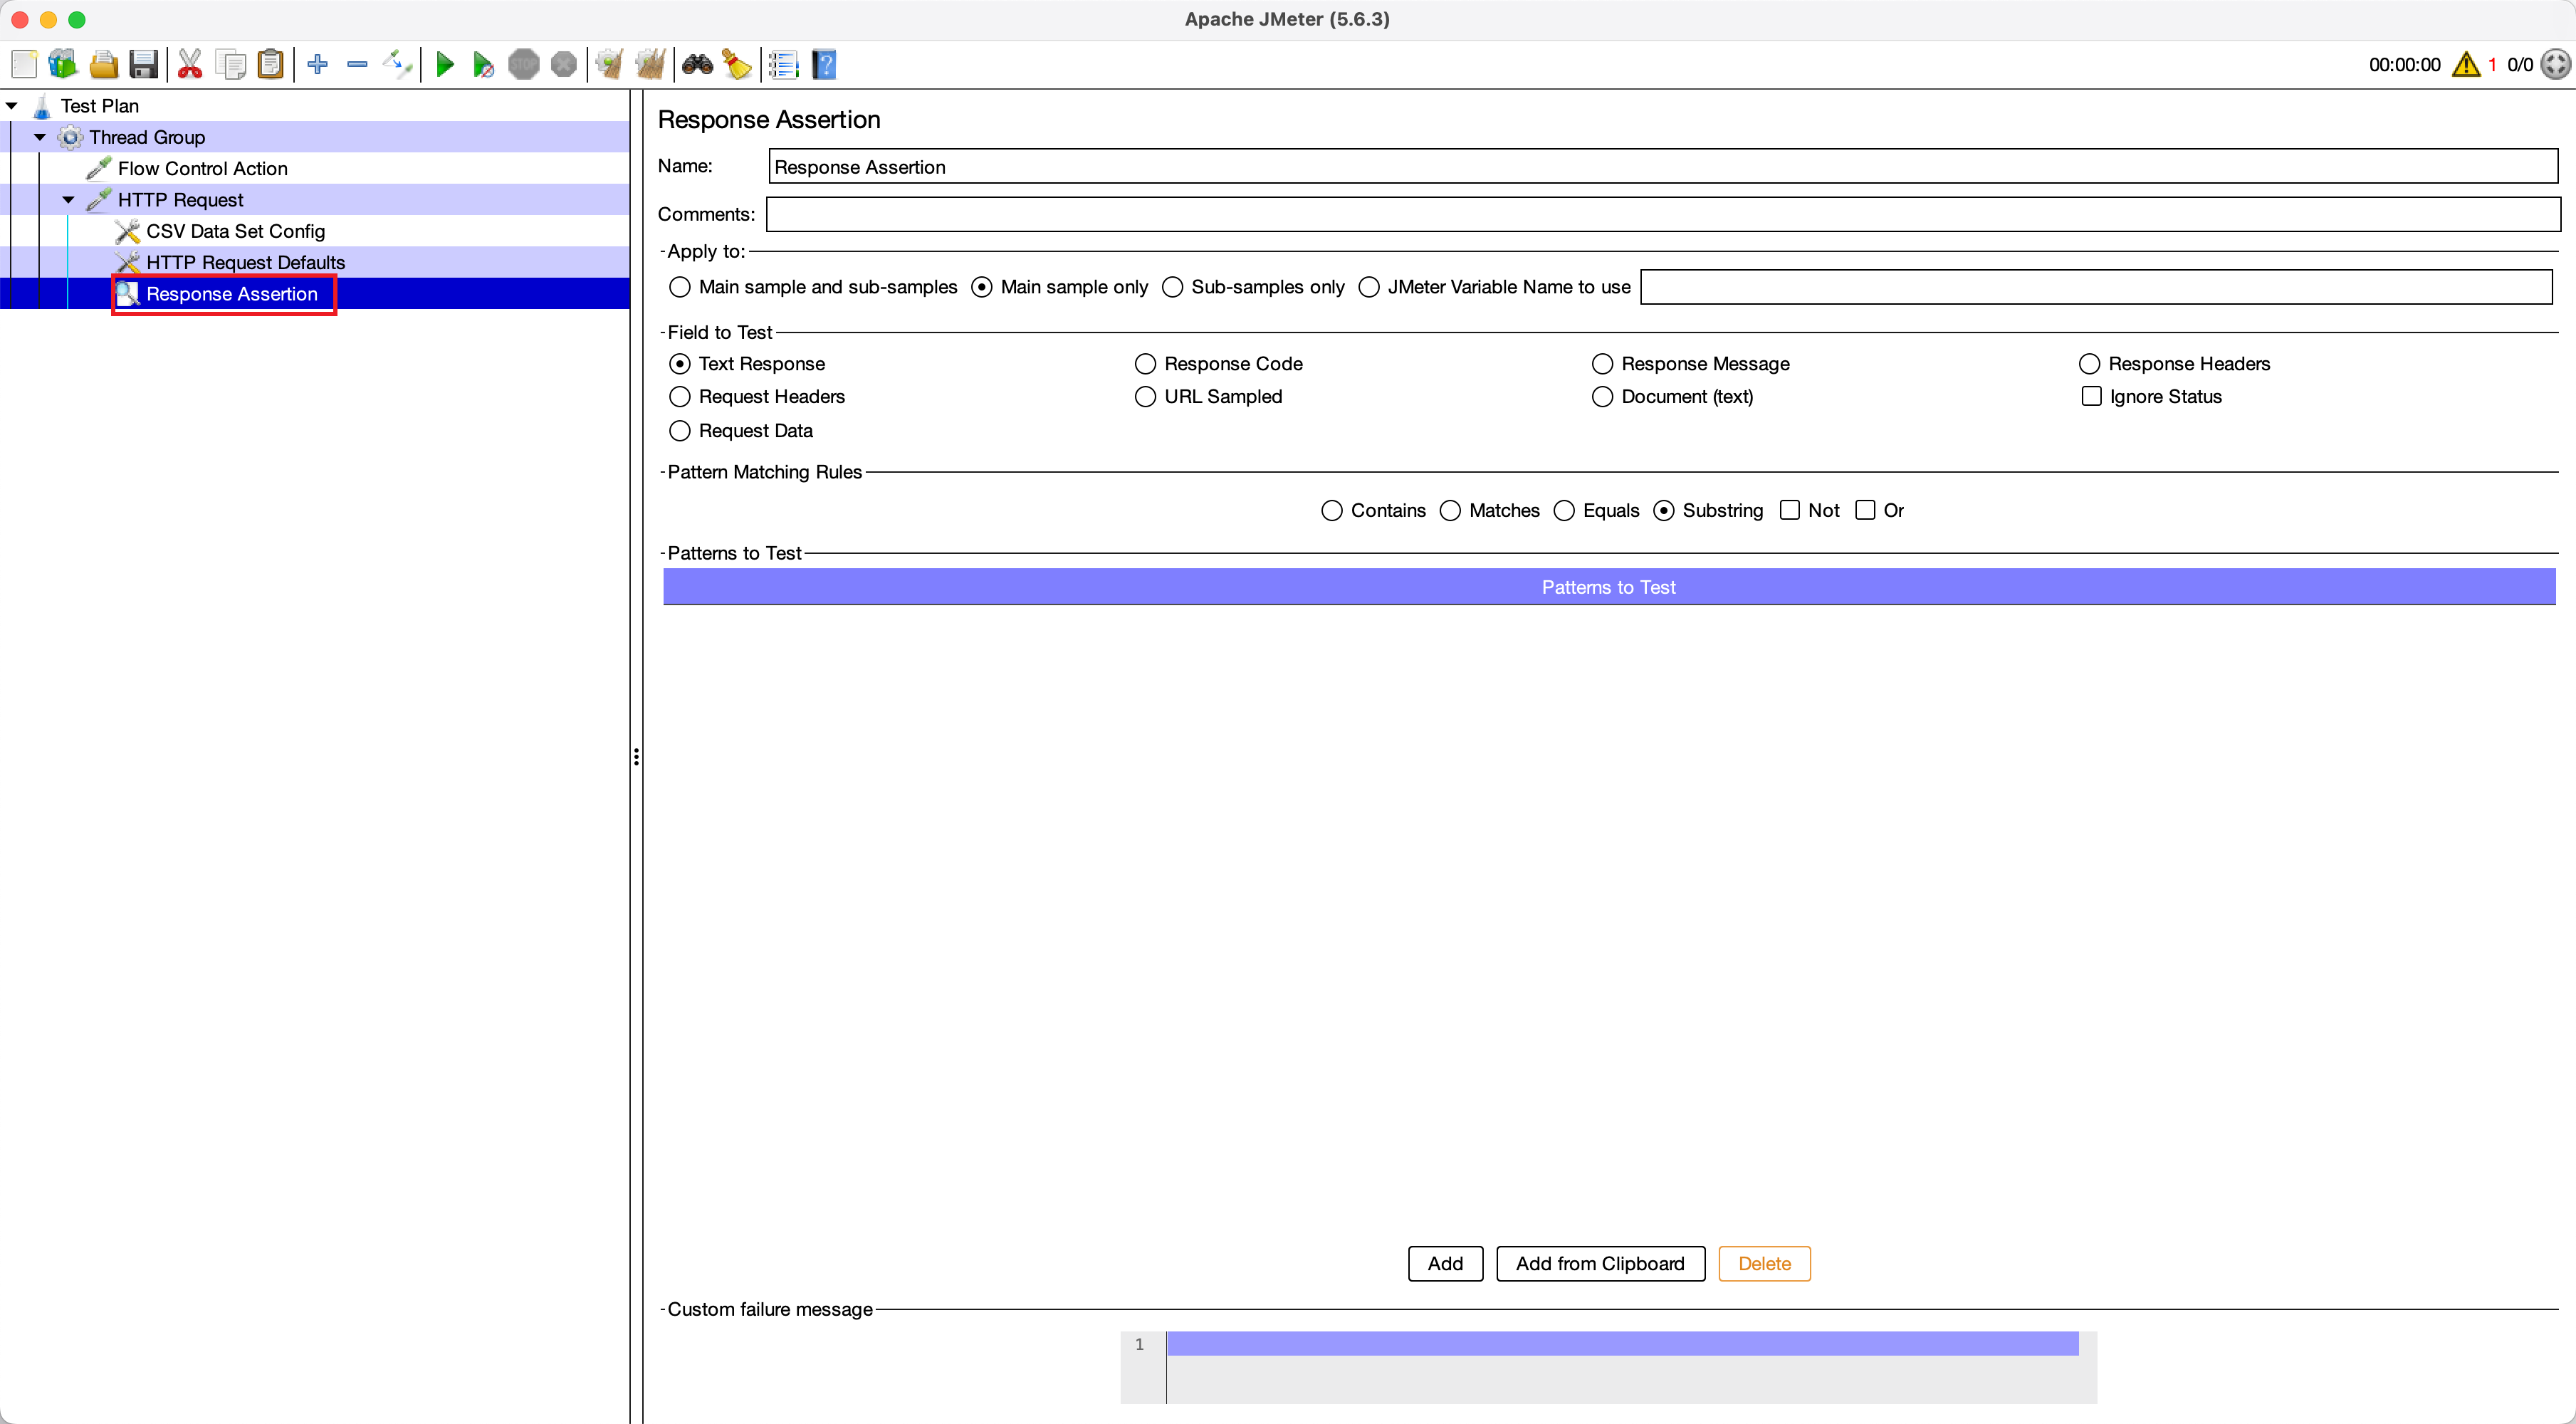Click the Stop sign icon
Screen dimensions: 2576x1424
click(524, 65)
